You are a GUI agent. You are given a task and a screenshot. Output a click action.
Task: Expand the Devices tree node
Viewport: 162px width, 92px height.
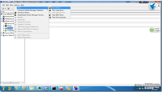4,28
